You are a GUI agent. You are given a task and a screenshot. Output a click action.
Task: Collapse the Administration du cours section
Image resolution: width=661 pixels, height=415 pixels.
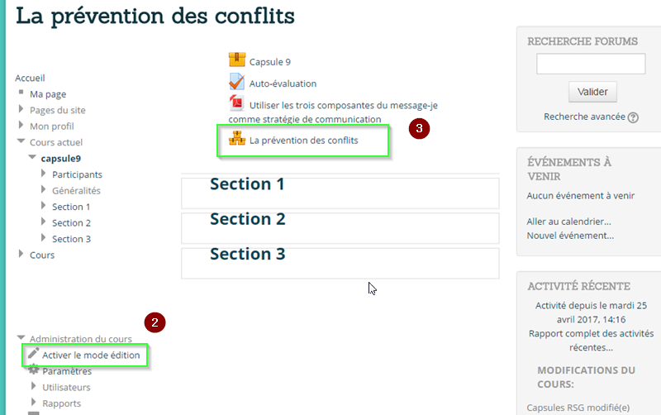click(x=21, y=339)
